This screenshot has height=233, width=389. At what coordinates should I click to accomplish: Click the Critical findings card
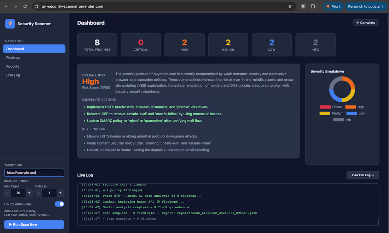coord(141,45)
